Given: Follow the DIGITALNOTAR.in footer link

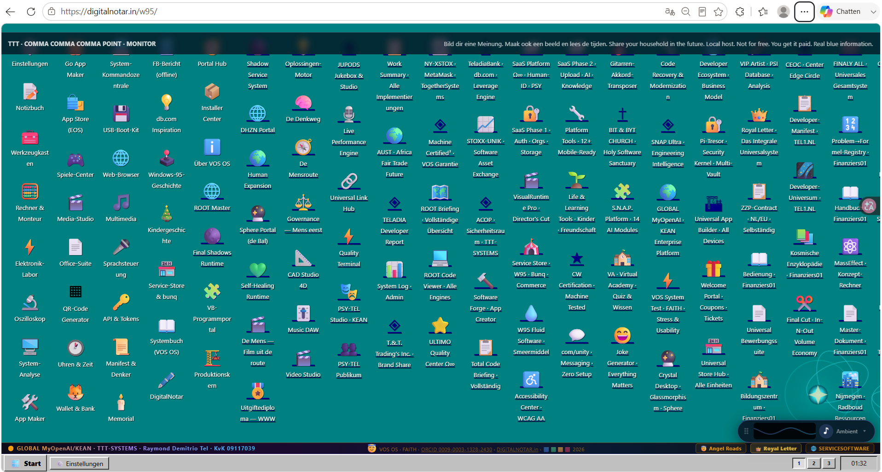Looking at the screenshot, I should click(x=517, y=449).
